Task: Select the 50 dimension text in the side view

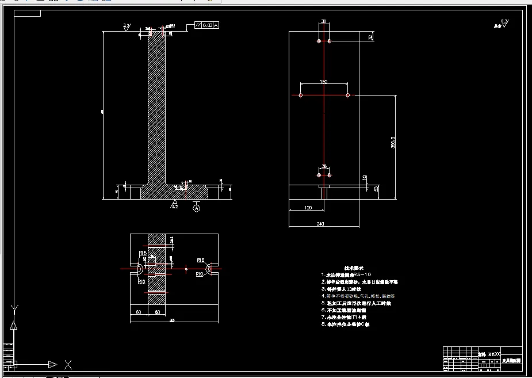Action: (376, 189)
